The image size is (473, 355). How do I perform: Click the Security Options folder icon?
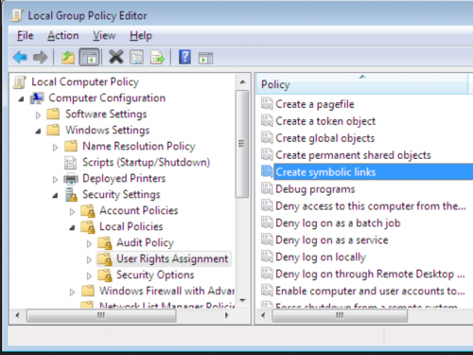[105, 275]
